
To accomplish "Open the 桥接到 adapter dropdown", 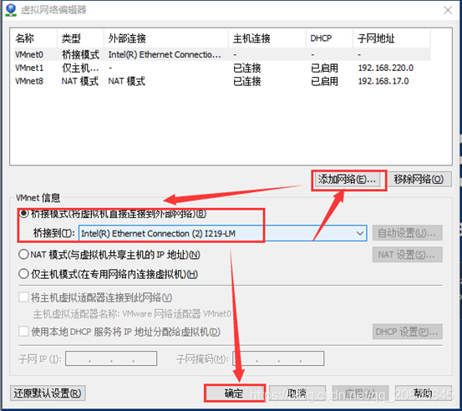I will coord(222,233).
